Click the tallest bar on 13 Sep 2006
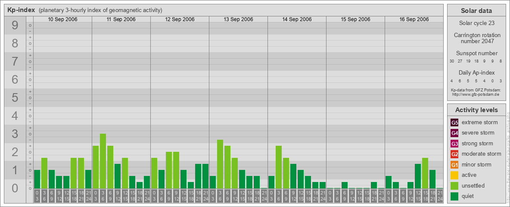 220,164
